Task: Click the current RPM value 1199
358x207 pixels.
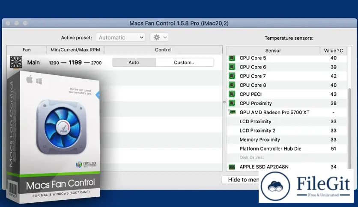Action: coord(75,62)
